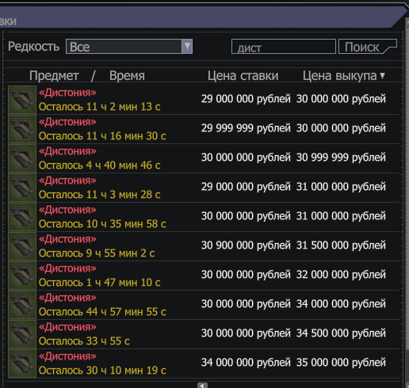Select item thumbnail with buyout 31 500 000 рублей
The height and width of the screenshot is (388, 409).
[x=22, y=246]
